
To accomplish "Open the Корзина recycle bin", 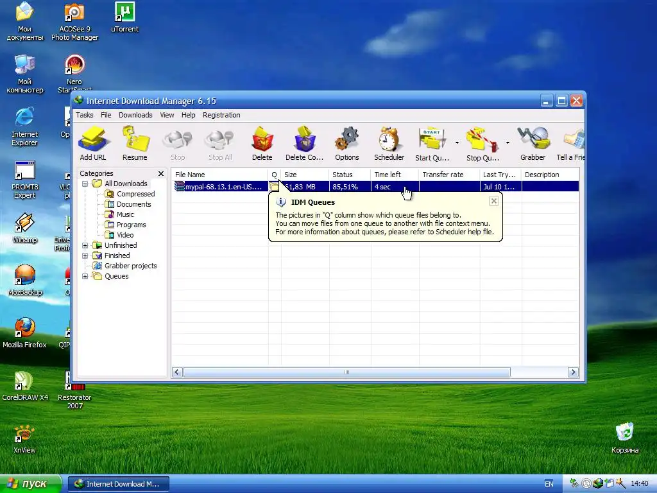I will 625,438.
